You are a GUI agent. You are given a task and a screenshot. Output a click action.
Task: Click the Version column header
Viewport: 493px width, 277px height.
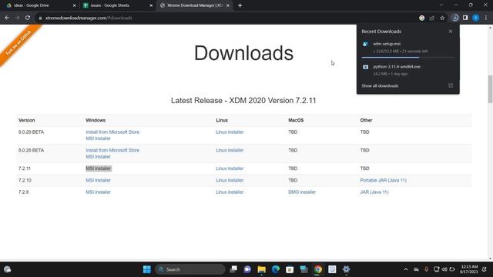27,120
